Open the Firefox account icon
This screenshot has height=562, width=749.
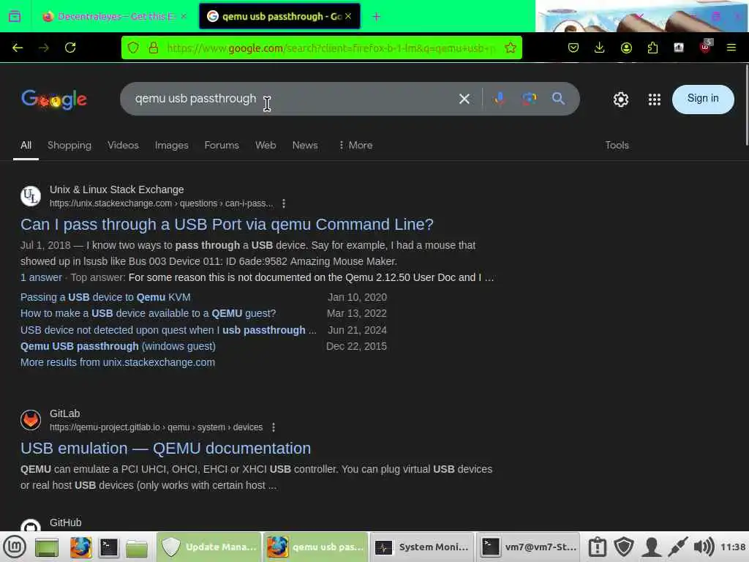pyautogui.click(x=626, y=48)
